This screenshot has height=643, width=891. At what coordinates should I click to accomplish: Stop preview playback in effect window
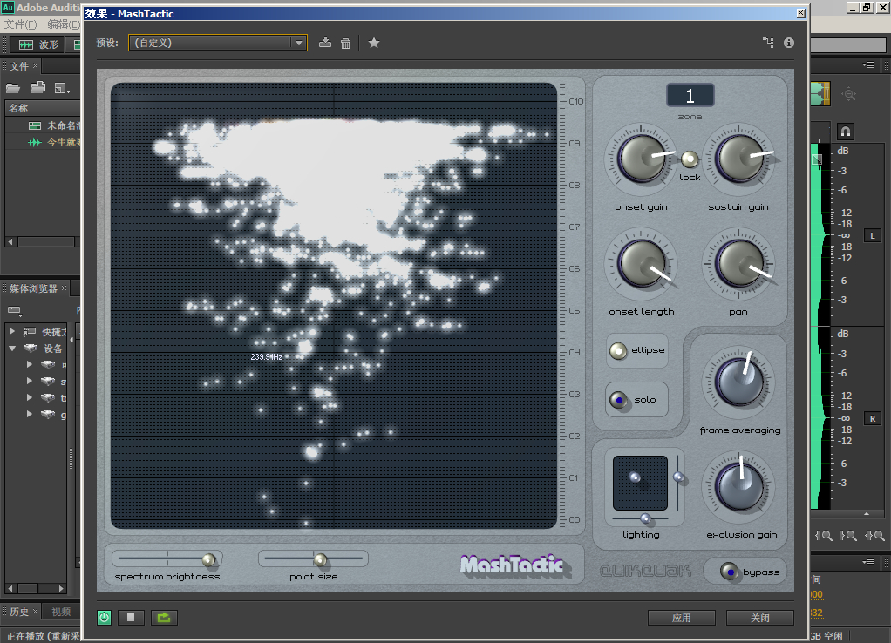coord(131,618)
